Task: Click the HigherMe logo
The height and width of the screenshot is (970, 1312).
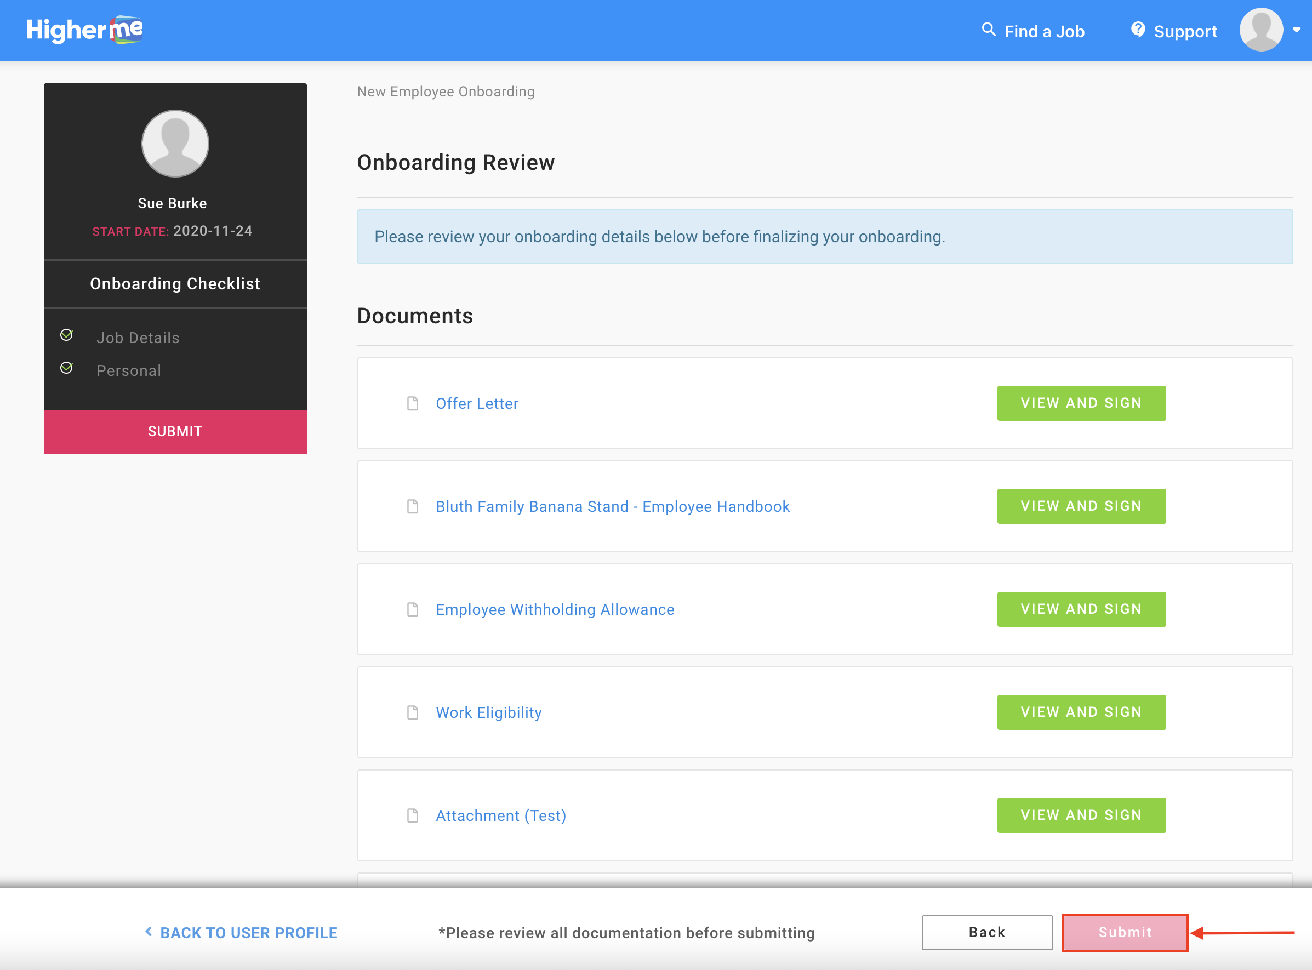Action: [x=84, y=30]
